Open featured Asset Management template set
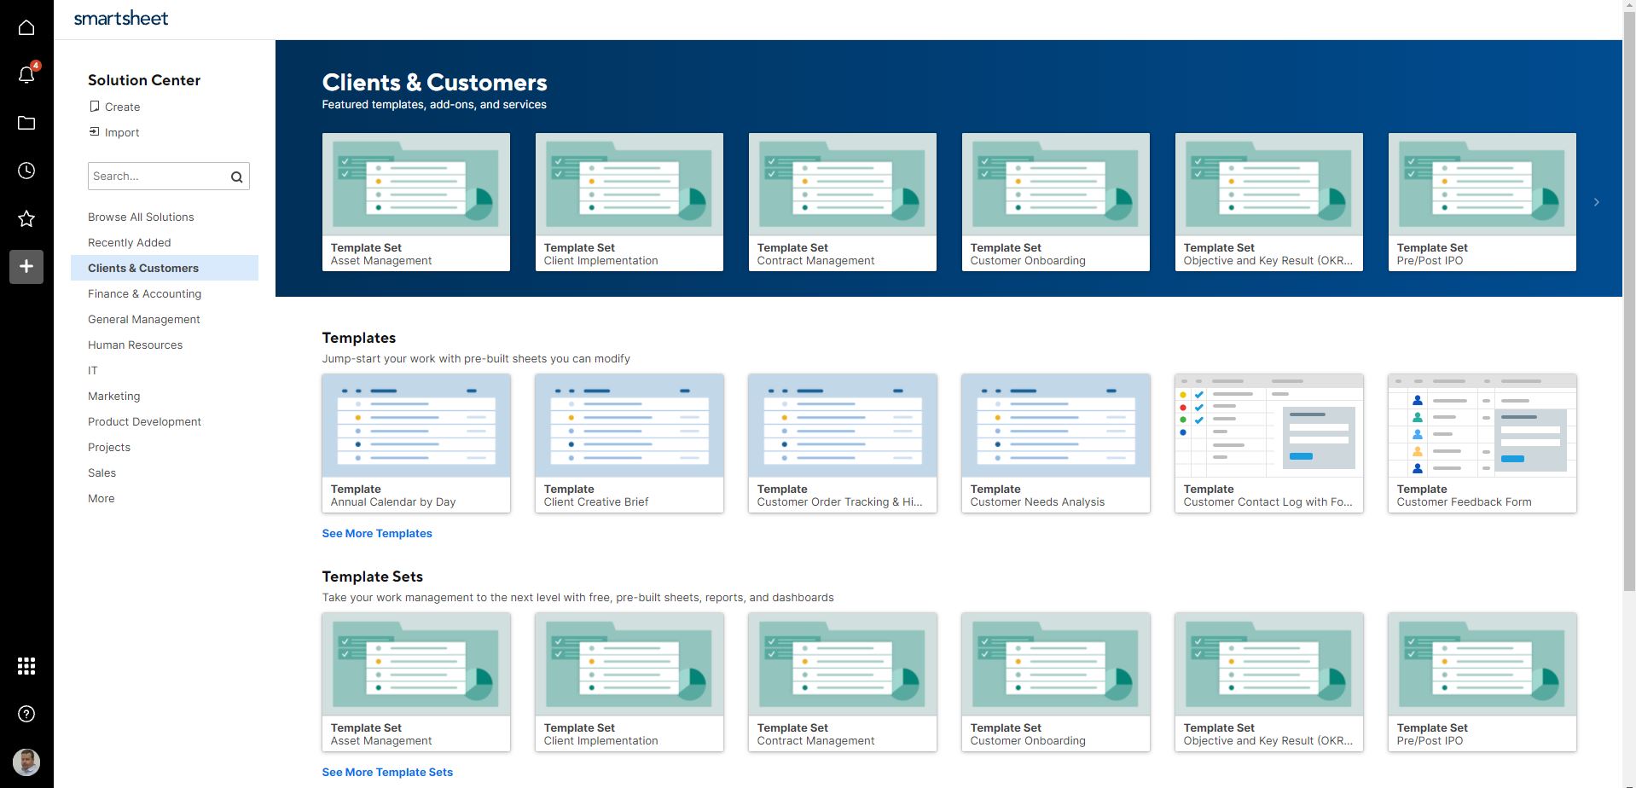The image size is (1636, 788). (x=416, y=202)
